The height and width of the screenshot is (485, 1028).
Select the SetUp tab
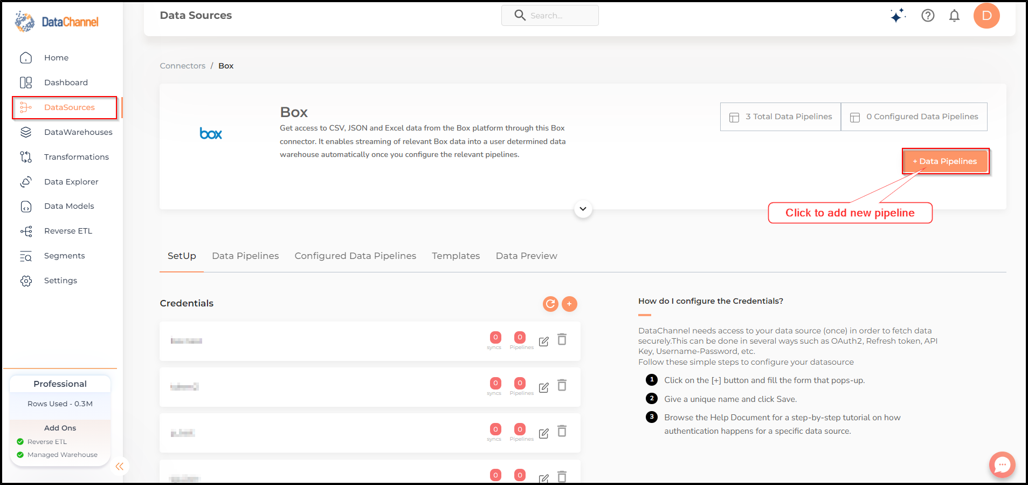tap(182, 256)
